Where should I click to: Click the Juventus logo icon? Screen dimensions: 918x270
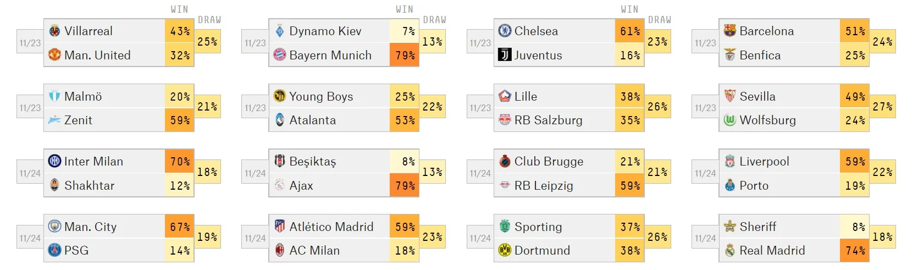(505, 55)
